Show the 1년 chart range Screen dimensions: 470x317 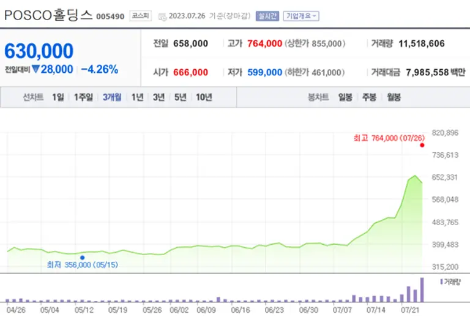point(138,97)
